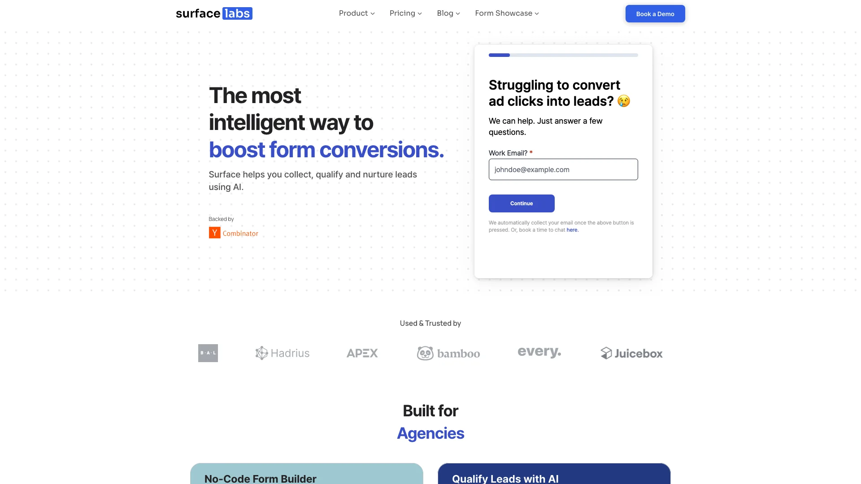Screen dimensions: 861x484
Task: Click the Juicebox company logo icon
Action: [605, 353]
